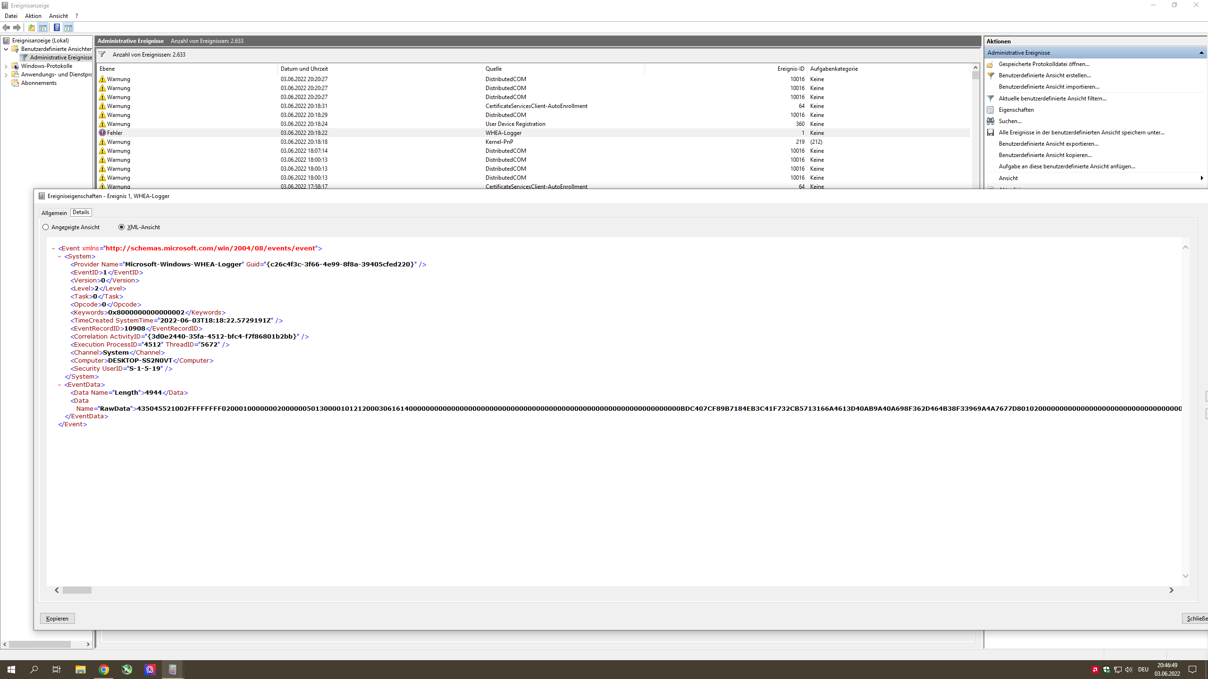Click 'Benutzerdefinierte Ansicht erstellen...' link
1208x679 pixels.
click(1044, 75)
